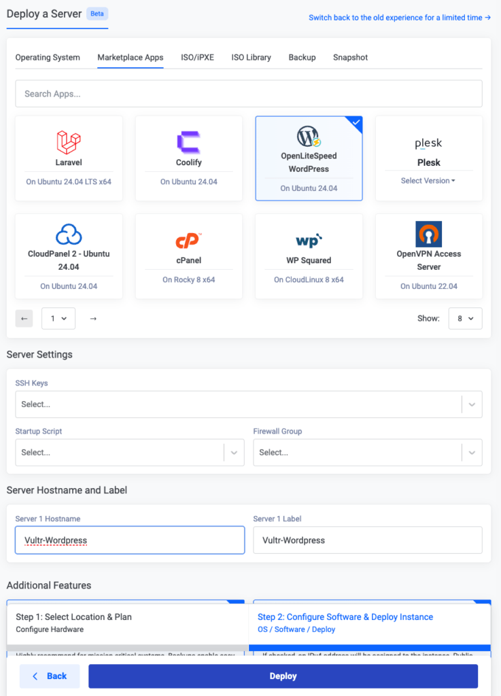The image size is (501, 696).
Task: Click the WP Squared logo
Action: [309, 240]
